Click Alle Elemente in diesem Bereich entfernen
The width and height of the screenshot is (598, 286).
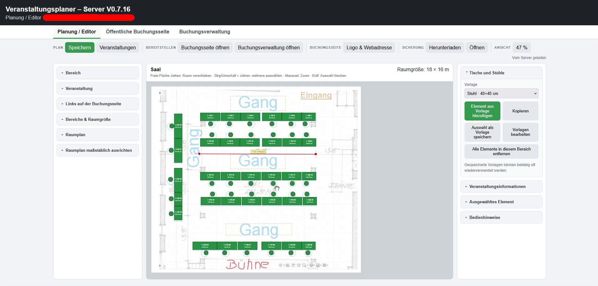[x=501, y=151]
